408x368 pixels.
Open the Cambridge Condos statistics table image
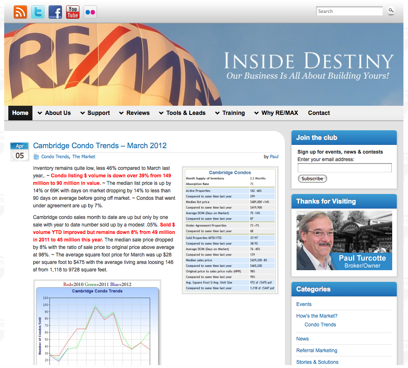point(230,230)
